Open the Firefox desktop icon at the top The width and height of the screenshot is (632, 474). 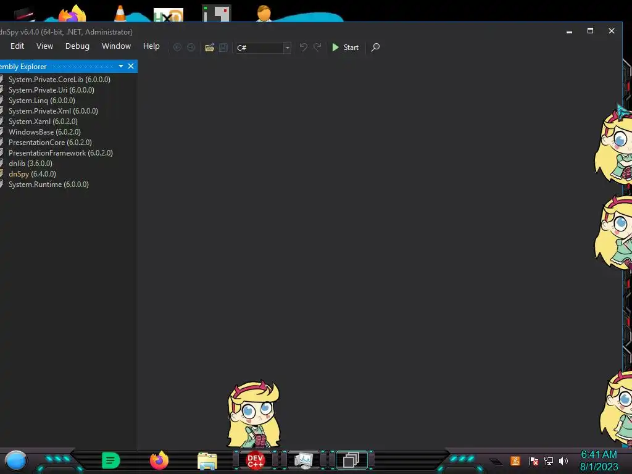pos(73,14)
